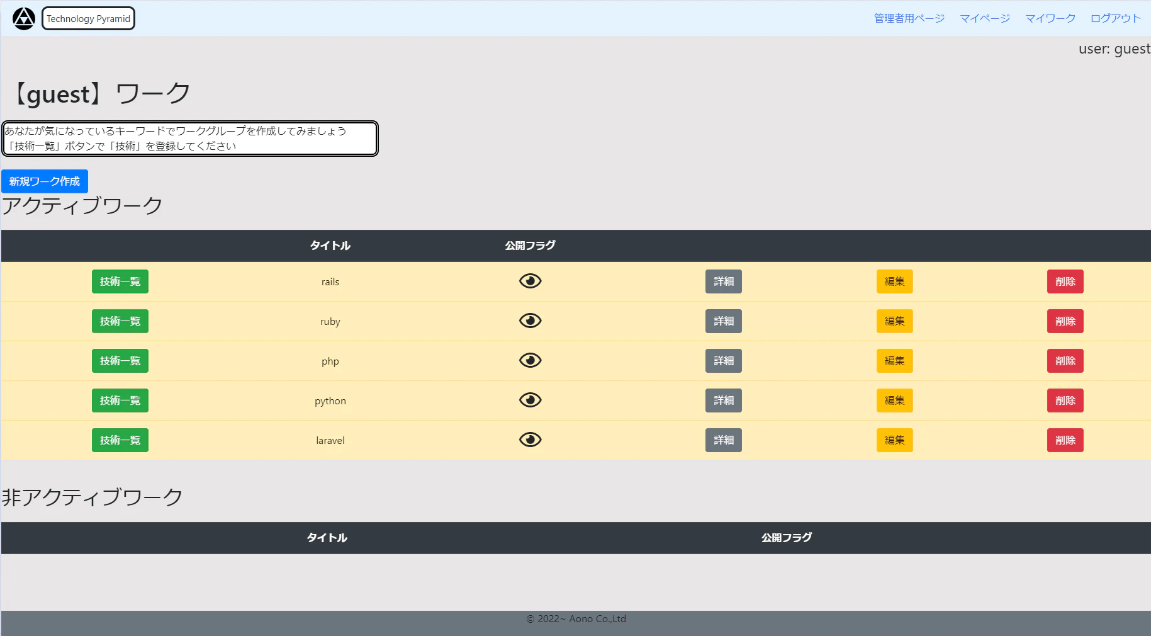Go to マイページ in the navbar

(x=985, y=18)
